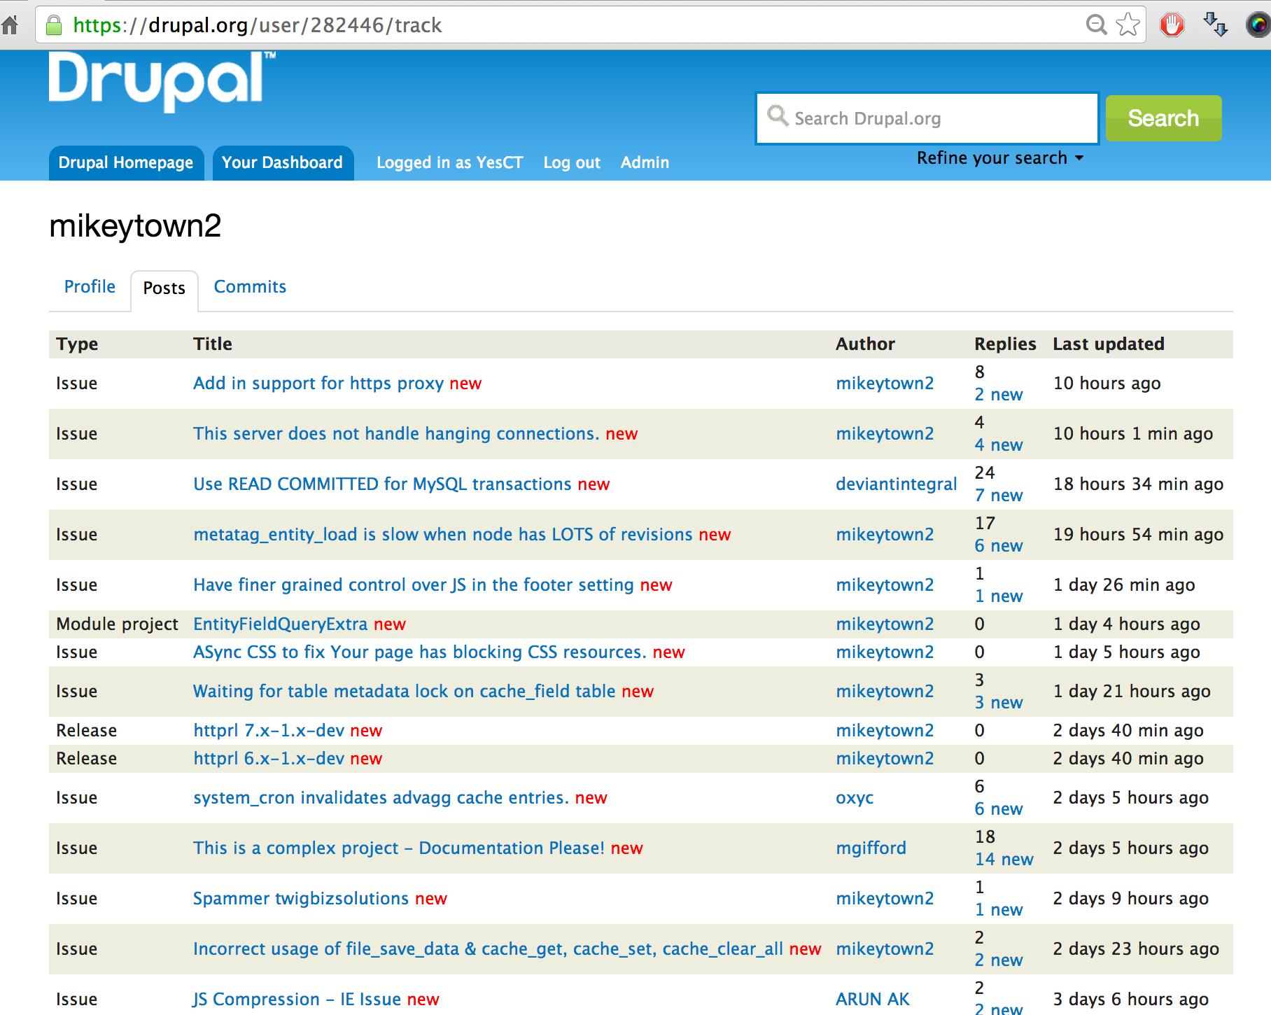1271x1015 pixels.
Task: Click the browser home icon
Action: tap(10, 25)
